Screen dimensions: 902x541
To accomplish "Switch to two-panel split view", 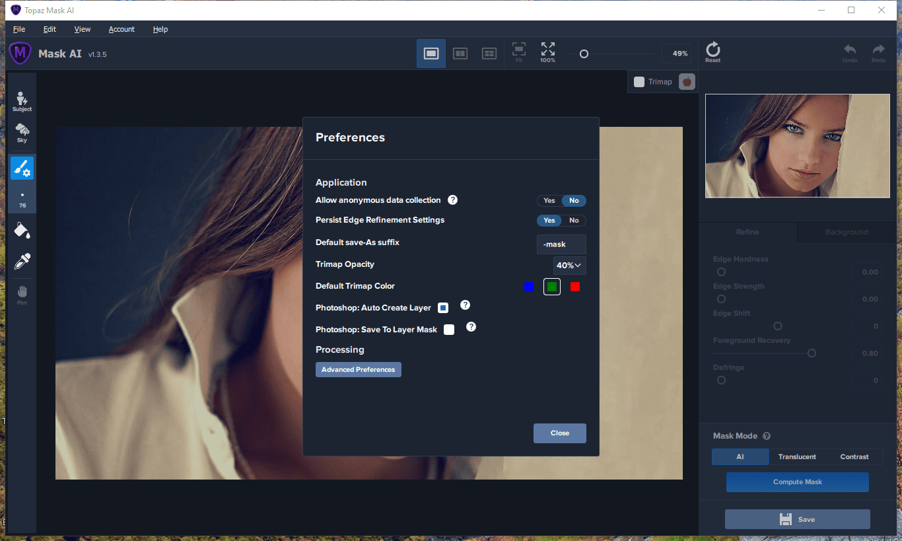I will tap(460, 54).
